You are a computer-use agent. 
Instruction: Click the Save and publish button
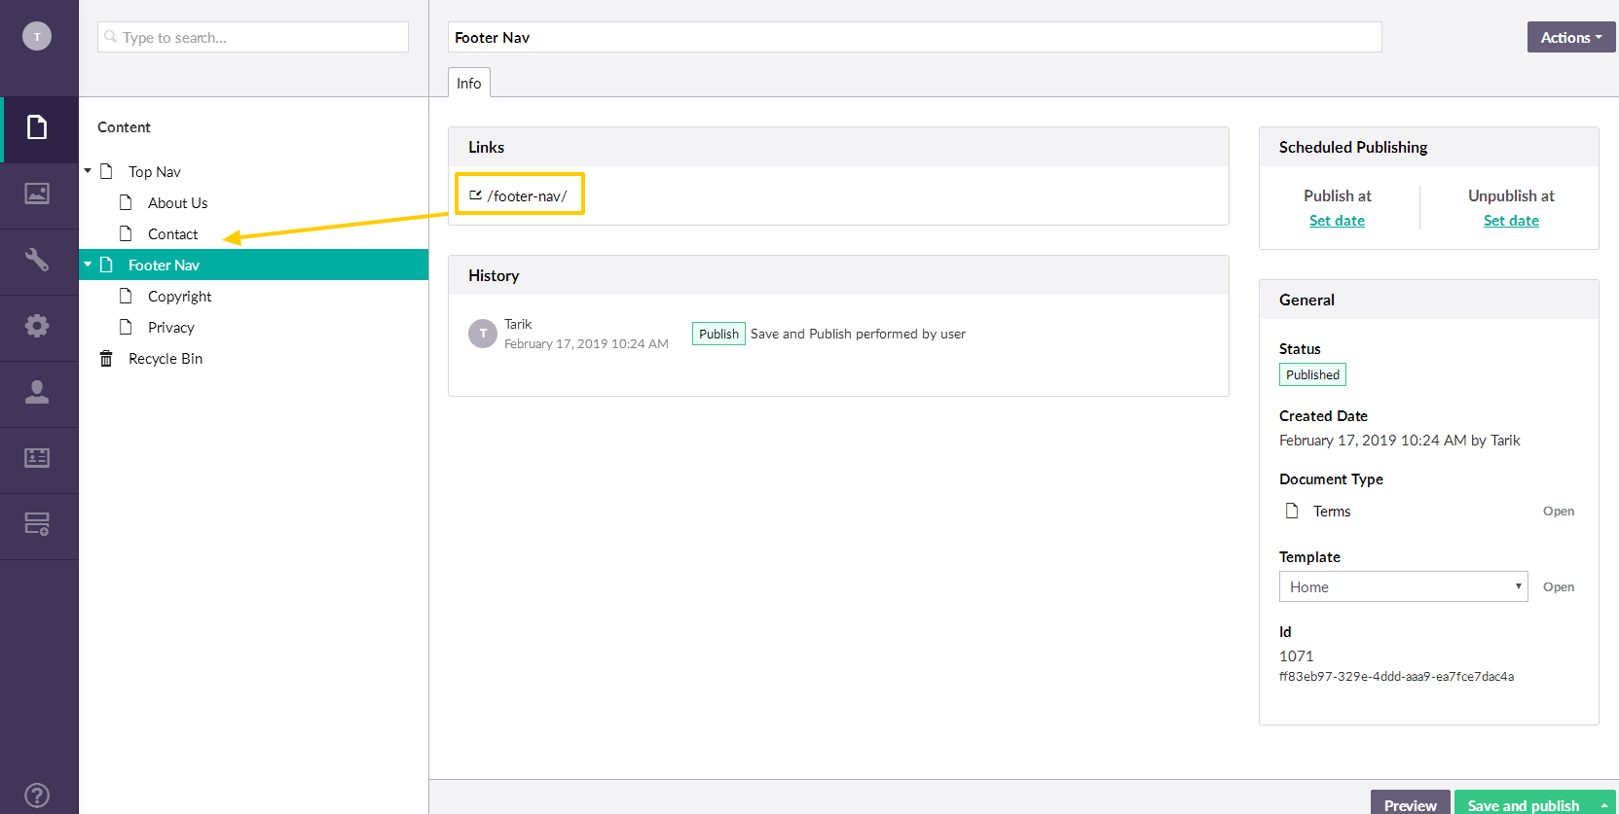pyautogui.click(x=1523, y=804)
